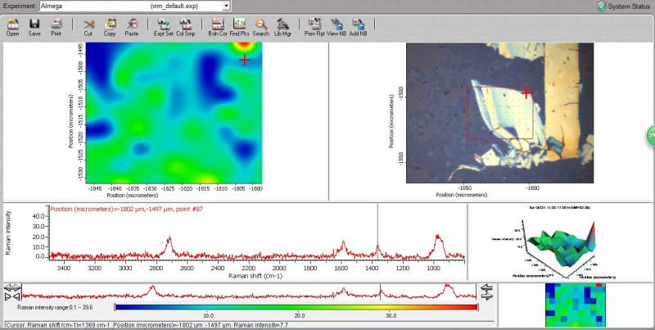Image resolution: width=655 pixels, height=330 pixels.
Task: Open Library Manager (Lib Mgr) icon
Action: click(282, 27)
